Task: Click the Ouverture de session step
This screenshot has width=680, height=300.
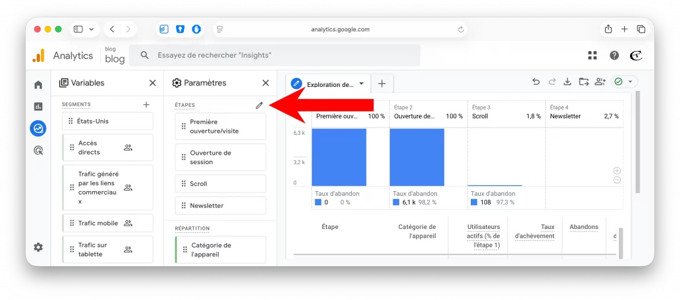Action: coord(220,157)
